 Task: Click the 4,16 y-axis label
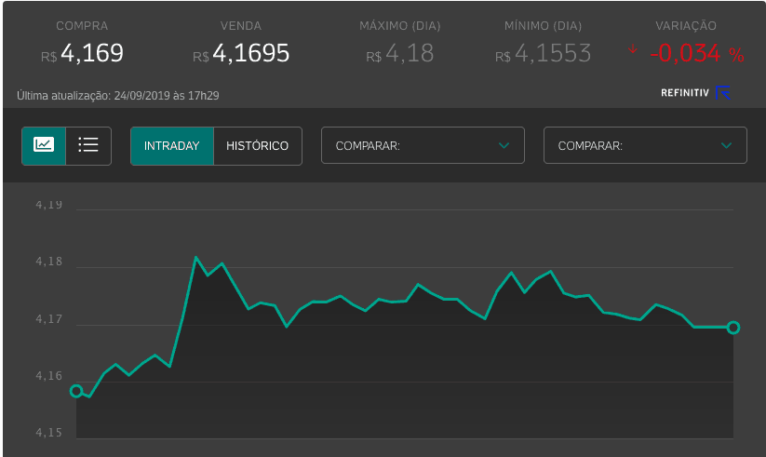click(49, 376)
